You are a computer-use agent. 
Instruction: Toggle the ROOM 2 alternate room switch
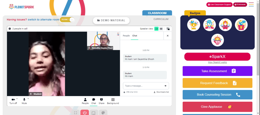[67, 20]
